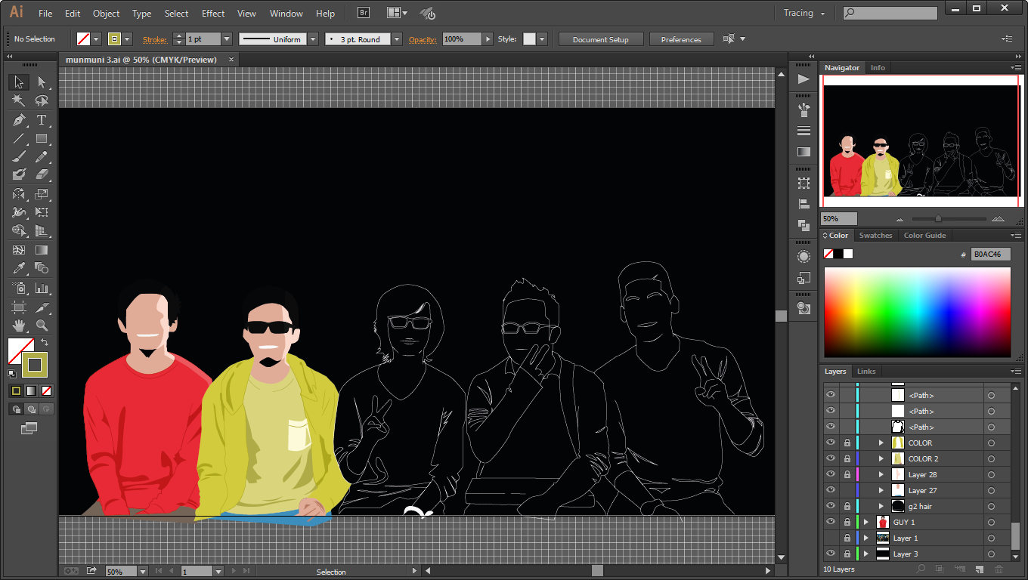Select the Pen tool
The height and width of the screenshot is (580, 1028).
click(x=19, y=120)
